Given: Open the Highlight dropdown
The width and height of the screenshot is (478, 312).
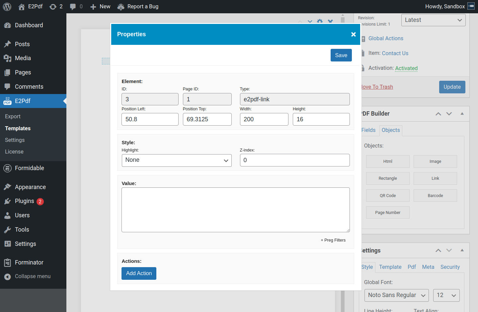Looking at the screenshot, I should (176, 160).
